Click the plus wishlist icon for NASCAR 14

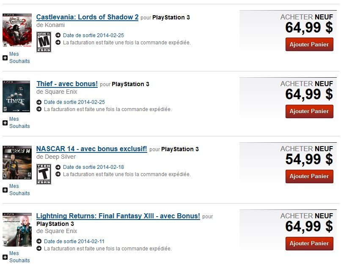(x=5, y=190)
